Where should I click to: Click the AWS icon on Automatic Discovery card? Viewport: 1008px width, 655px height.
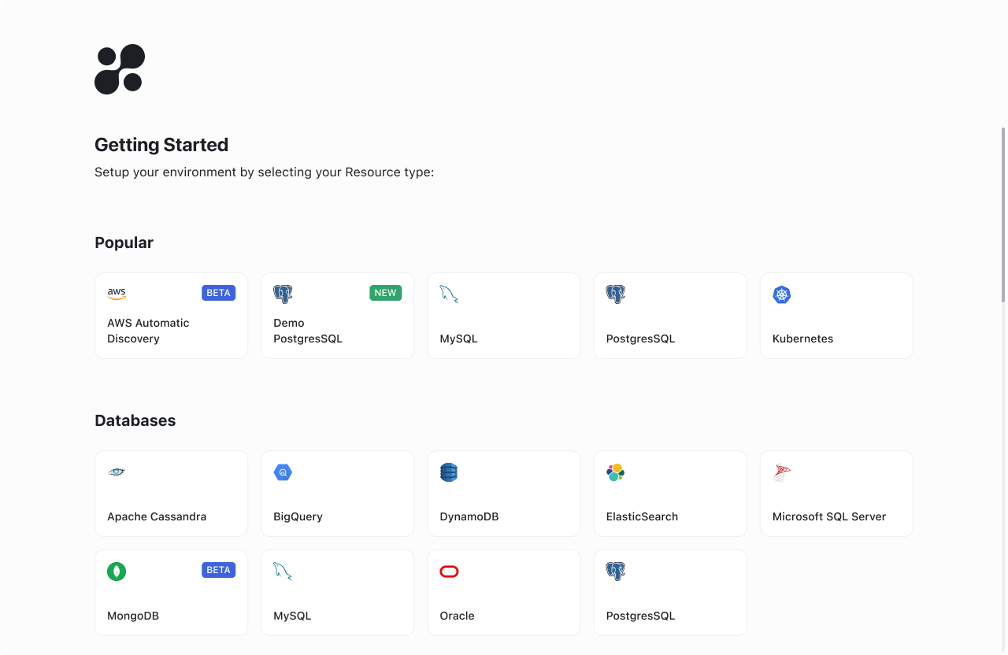point(117,293)
